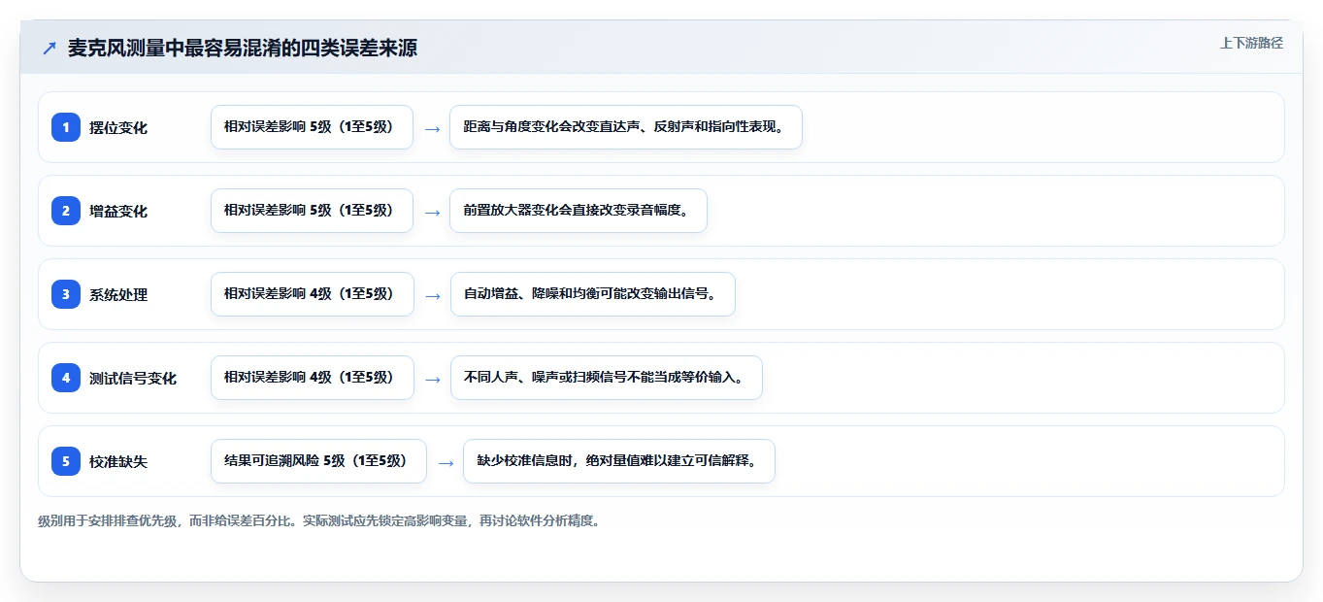Click the 测试信号变化 row label
The image size is (1323, 602).
pyautogui.click(x=133, y=378)
